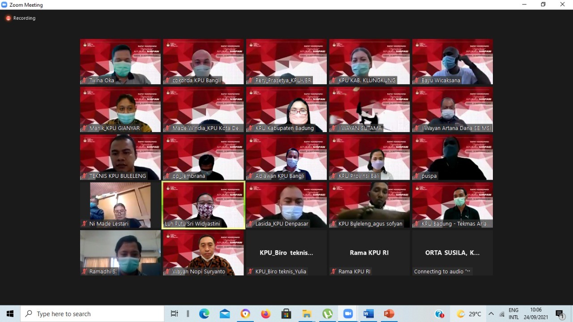Viewport: 573px width, 322px height.
Task: Open Microsoft Edge from the taskbar
Action: (204, 314)
